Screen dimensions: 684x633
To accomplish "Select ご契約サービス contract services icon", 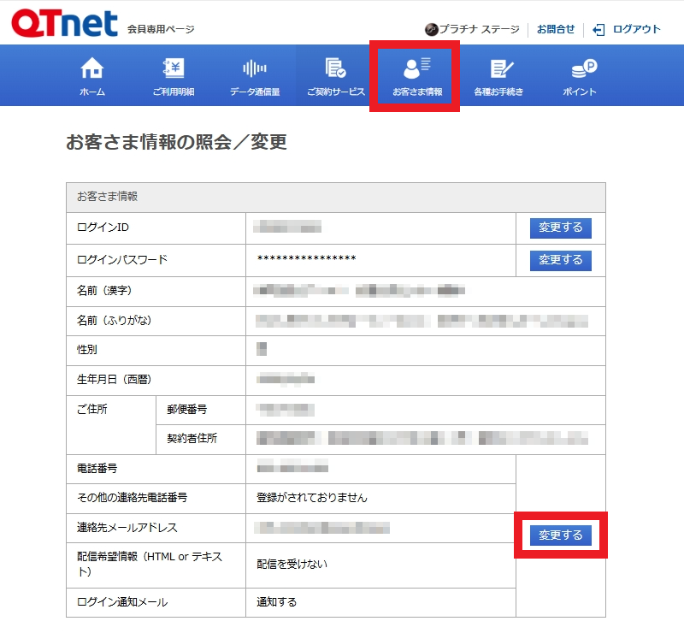I will point(335,68).
